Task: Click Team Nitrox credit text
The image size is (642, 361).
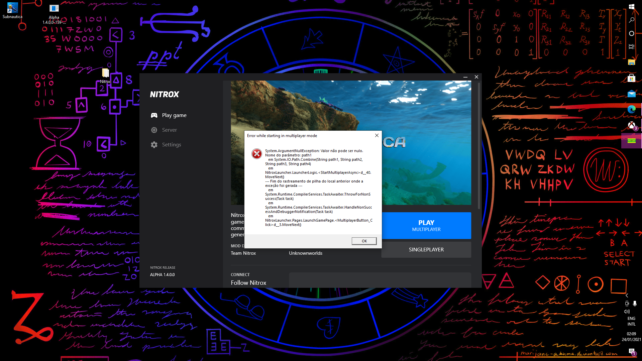Action: pos(243,253)
